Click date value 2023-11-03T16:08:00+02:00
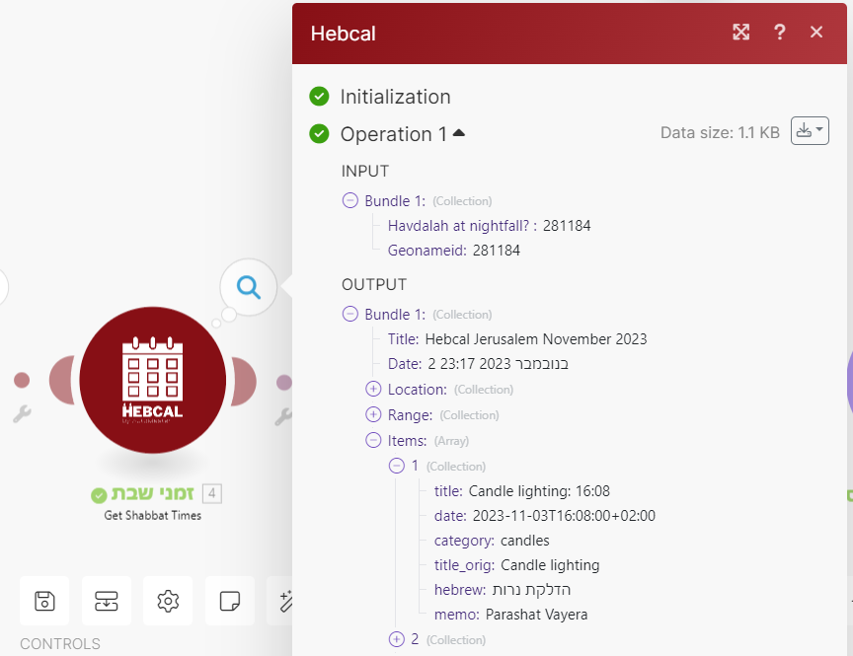The width and height of the screenshot is (853, 656). coord(564,516)
